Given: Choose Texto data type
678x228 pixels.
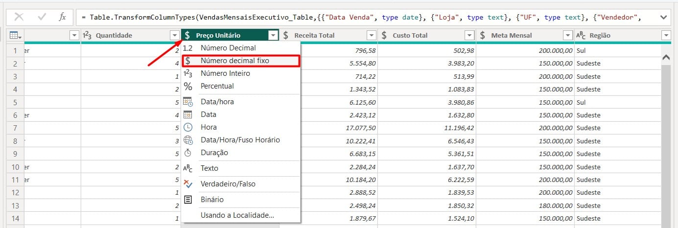Looking at the screenshot, I should pos(240,168).
